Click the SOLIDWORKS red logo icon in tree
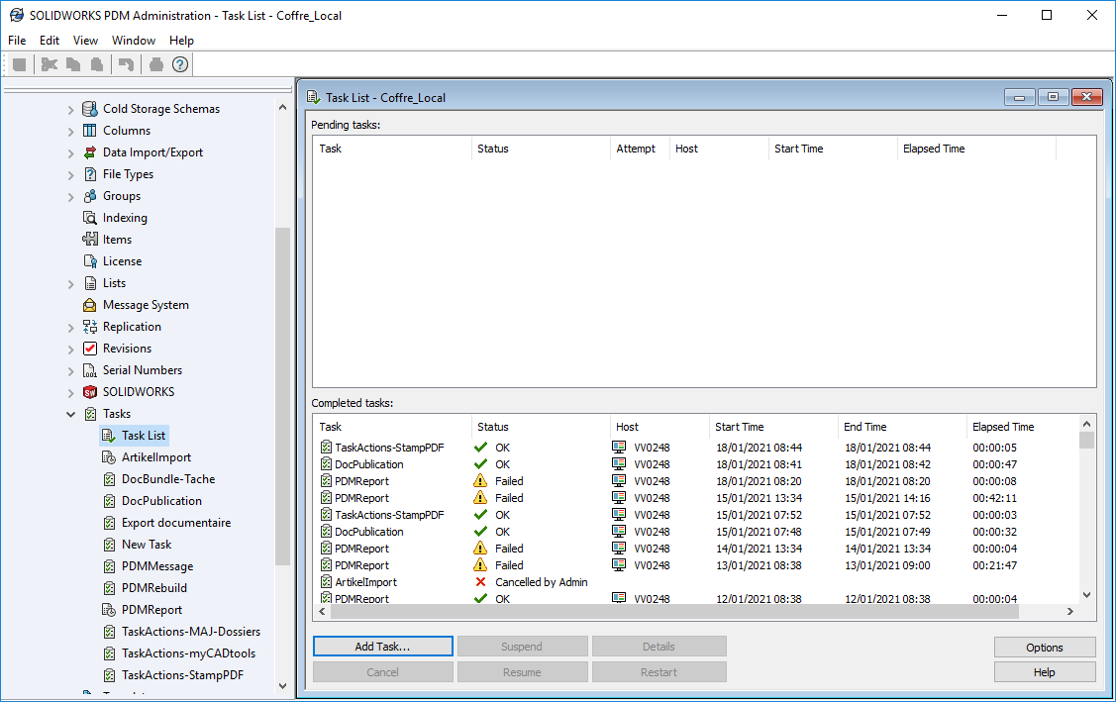Viewport: 1116px width, 702px height. point(90,392)
